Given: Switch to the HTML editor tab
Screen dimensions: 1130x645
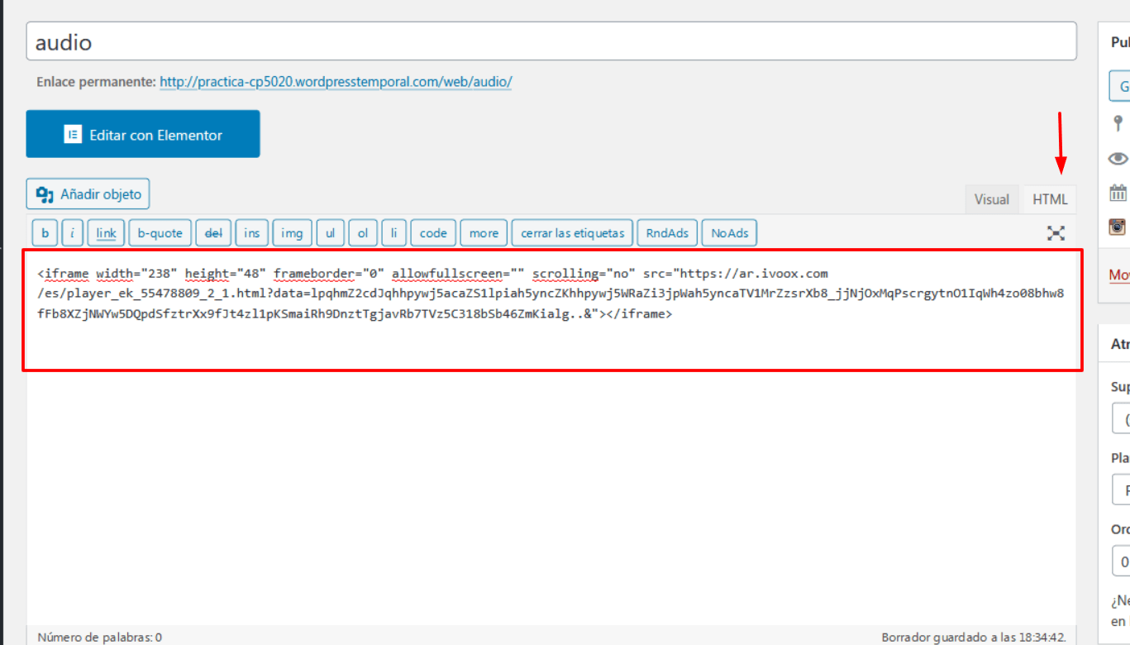Looking at the screenshot, I should [x=1050, y=199].
